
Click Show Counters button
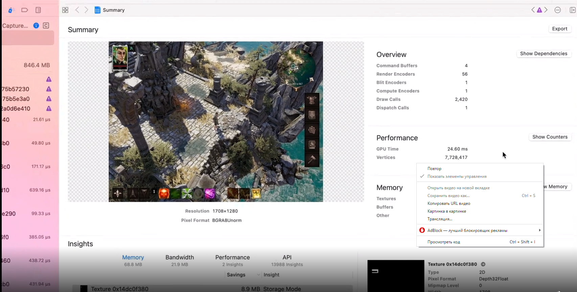tap(550, 137)
